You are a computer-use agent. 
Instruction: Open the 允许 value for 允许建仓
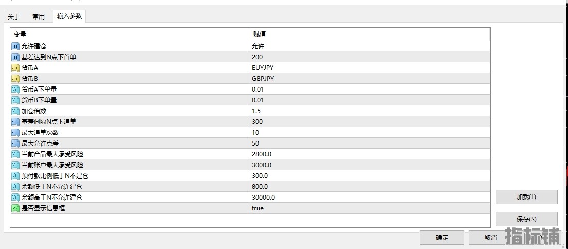(370, 46)
